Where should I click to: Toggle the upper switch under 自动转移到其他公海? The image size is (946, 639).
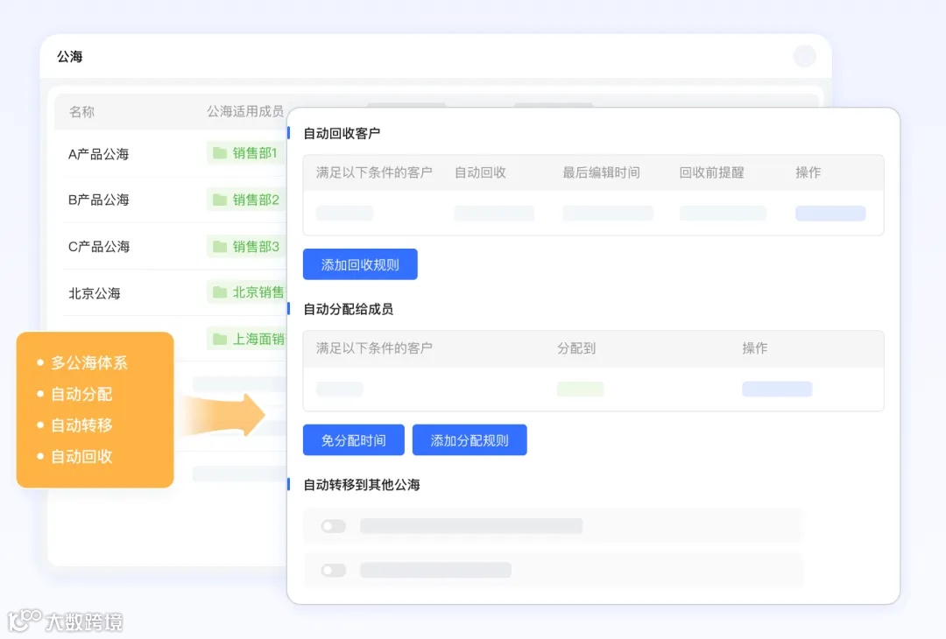[333, 526]
